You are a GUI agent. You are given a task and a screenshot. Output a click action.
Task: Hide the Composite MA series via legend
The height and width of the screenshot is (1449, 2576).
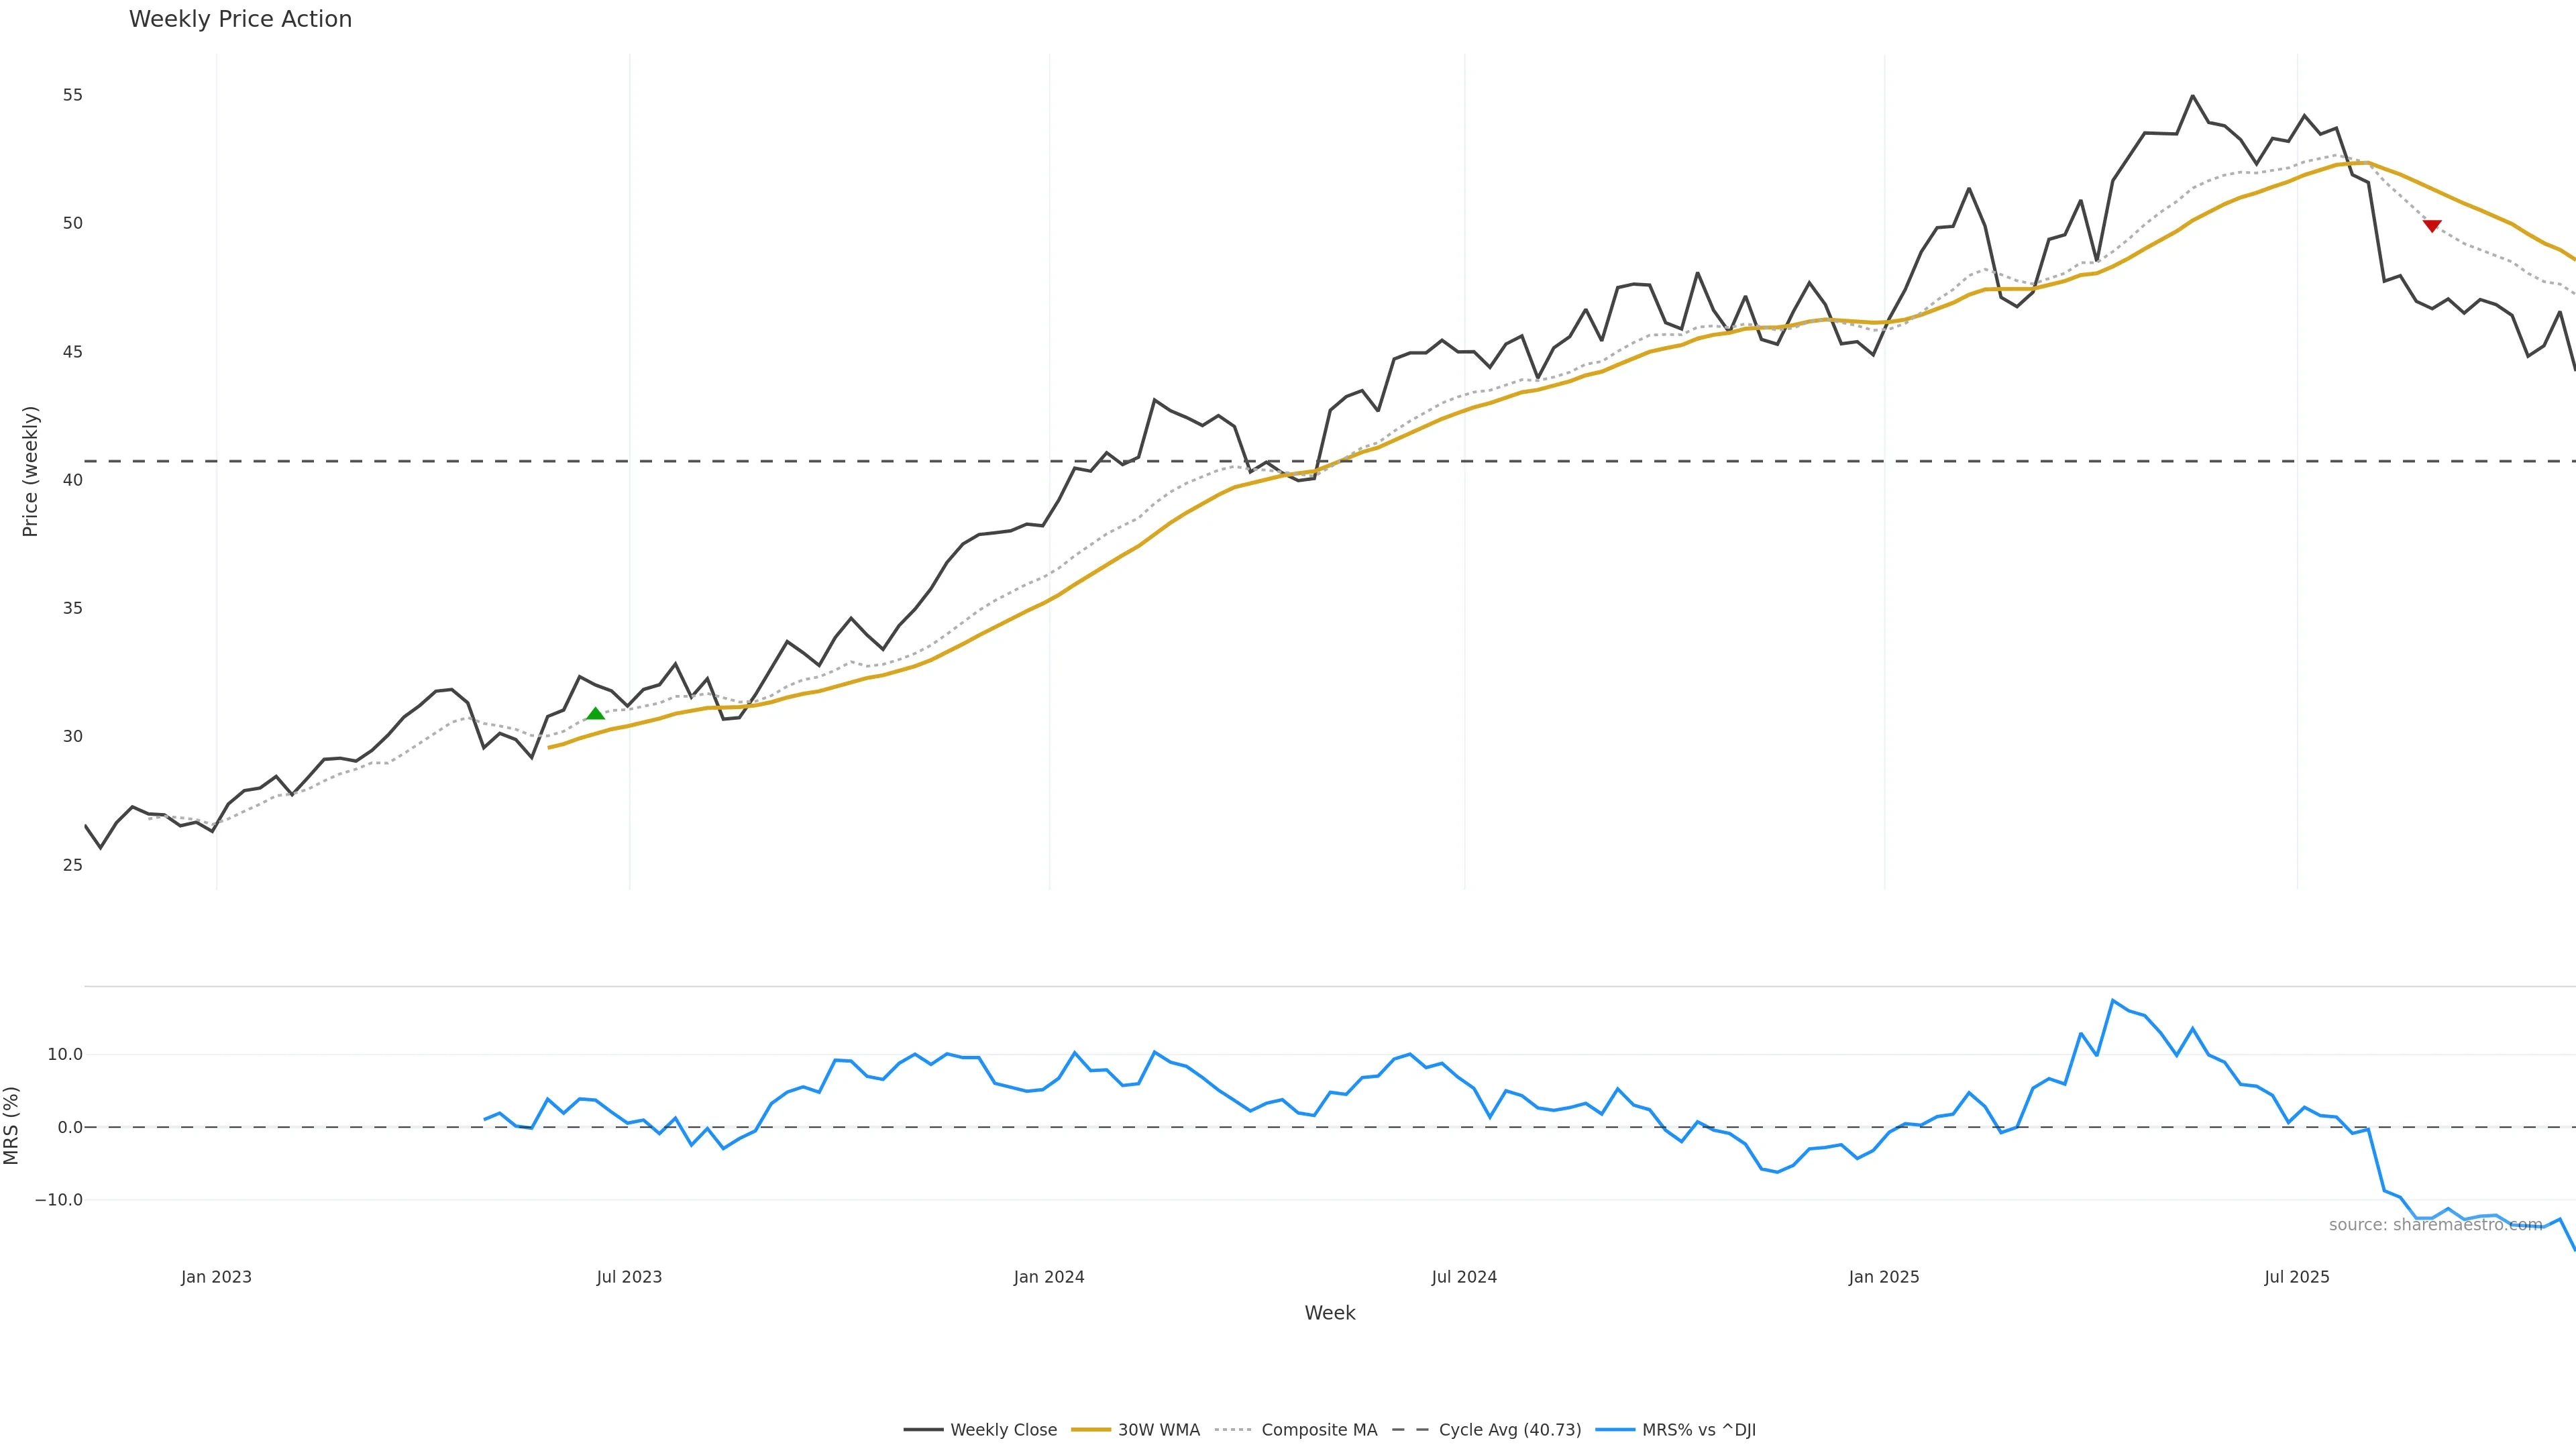(x=1319, y=1430)
